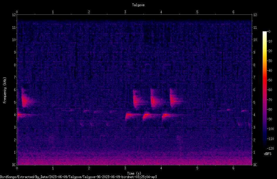Image resolution: width=277 pixels, height=179 pixels.
Task: Click the "Time (s)" axis label
Action: [134, 173]
